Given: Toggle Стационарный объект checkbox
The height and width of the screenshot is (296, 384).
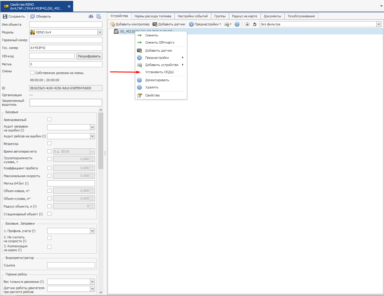Looking at the screenshot, I should coord(49,214).
